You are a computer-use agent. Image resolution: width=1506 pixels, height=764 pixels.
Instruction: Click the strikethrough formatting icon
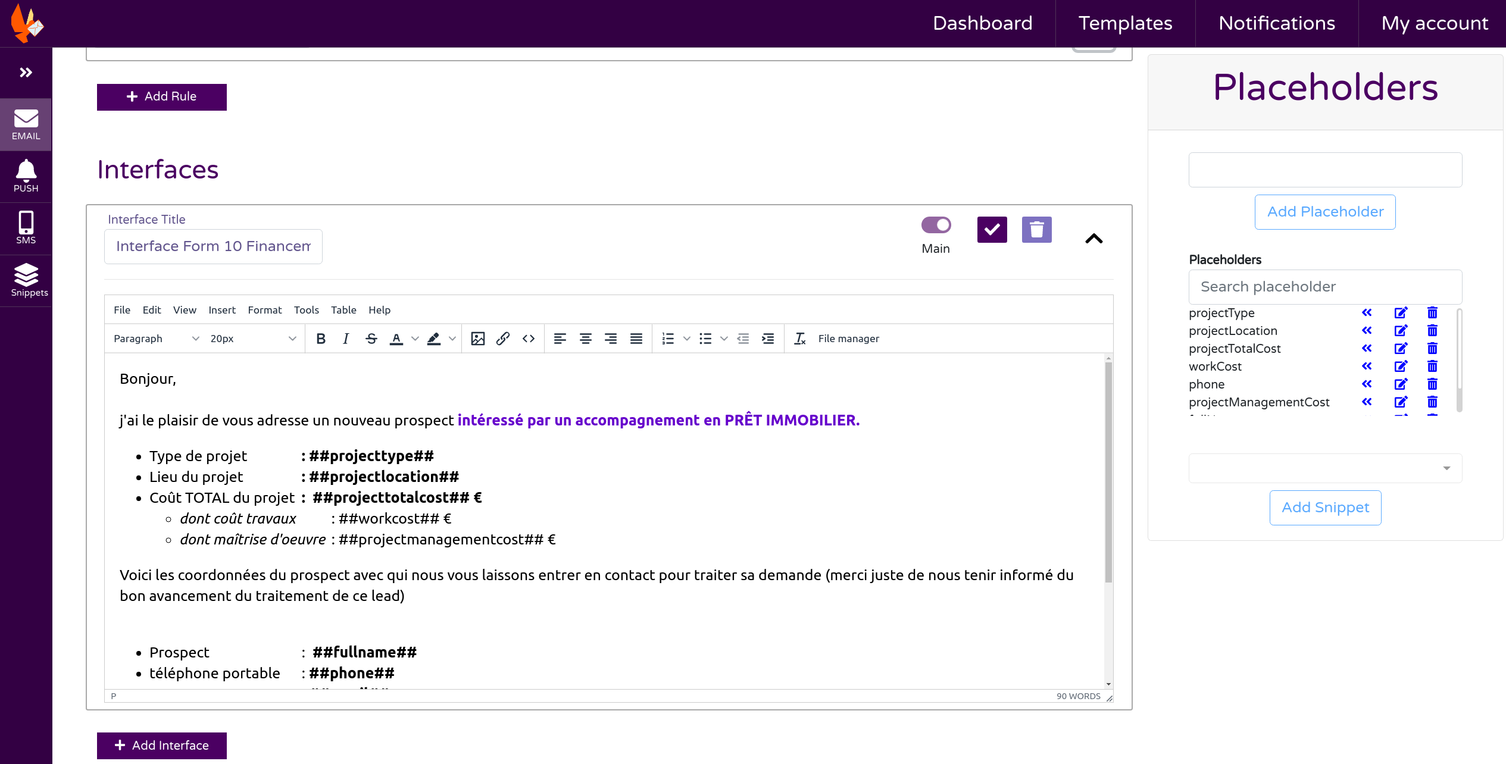tap(371, 337)
